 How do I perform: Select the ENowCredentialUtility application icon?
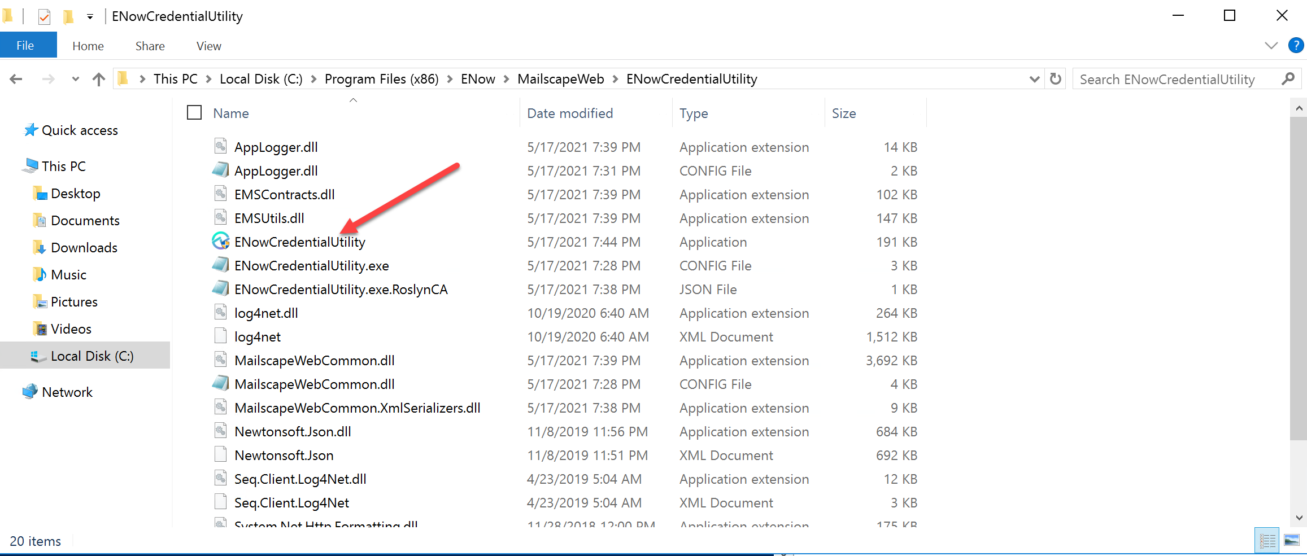[x=220, y=241]
